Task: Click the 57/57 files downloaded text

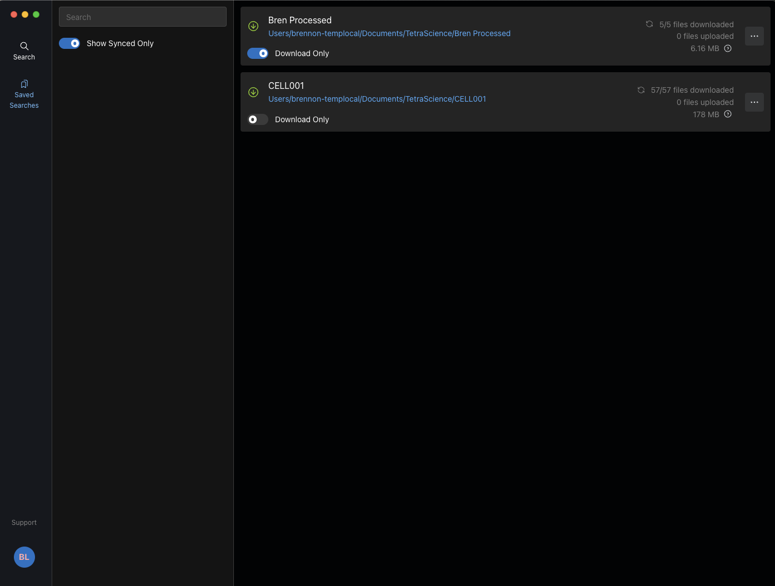Action: tap(692, 90)
